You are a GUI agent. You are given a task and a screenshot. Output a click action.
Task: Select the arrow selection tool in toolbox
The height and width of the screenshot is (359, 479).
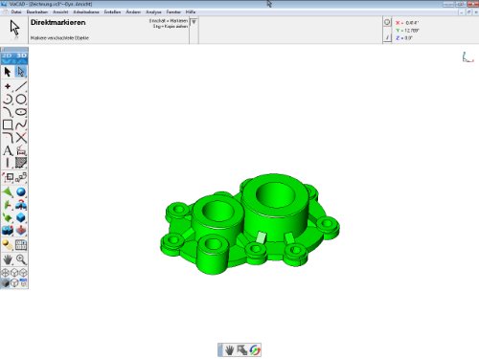[x=8, y=72]
